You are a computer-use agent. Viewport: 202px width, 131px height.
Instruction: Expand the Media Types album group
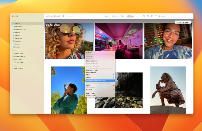tap(12, 53)
